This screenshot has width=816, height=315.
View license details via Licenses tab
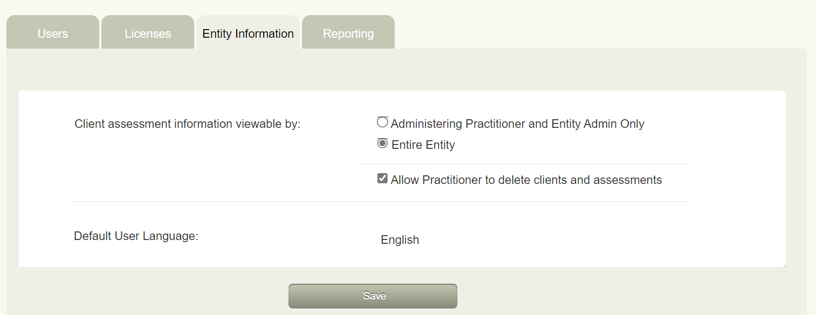coord(147,32)
